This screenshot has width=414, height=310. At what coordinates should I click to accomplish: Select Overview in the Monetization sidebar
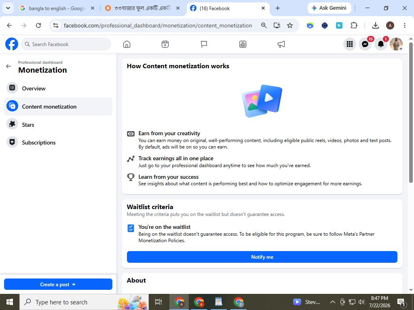[58, 88]
